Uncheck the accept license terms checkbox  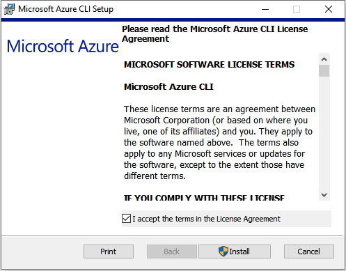(x=126, y=219)
